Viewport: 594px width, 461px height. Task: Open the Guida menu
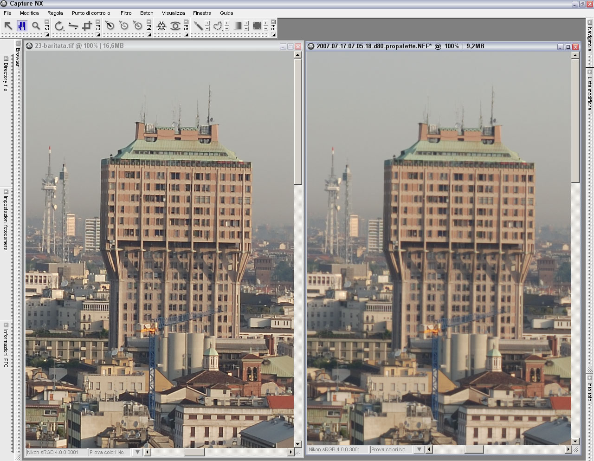(226, 13)
